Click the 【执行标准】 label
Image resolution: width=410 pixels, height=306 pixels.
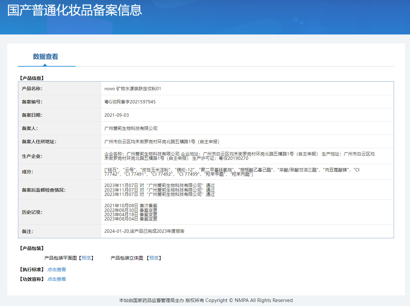(x=32, y=270)
